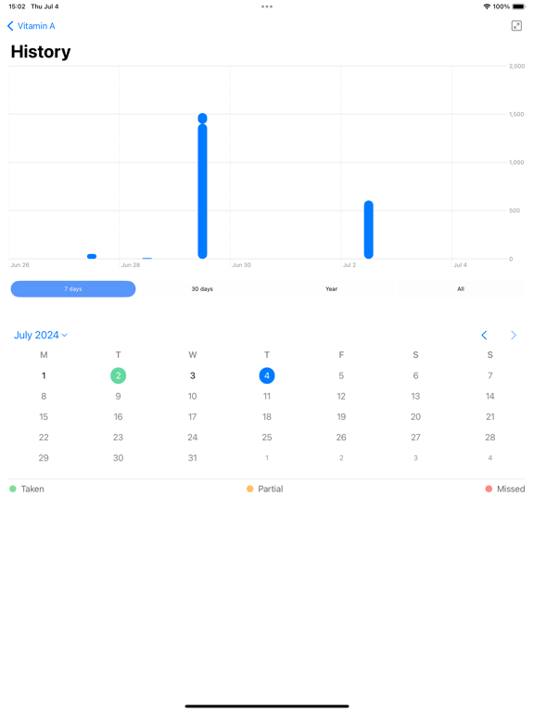This screenshot has height=712, width=534.
Task: Select July 27 in calendar
Action: (415, 438)
